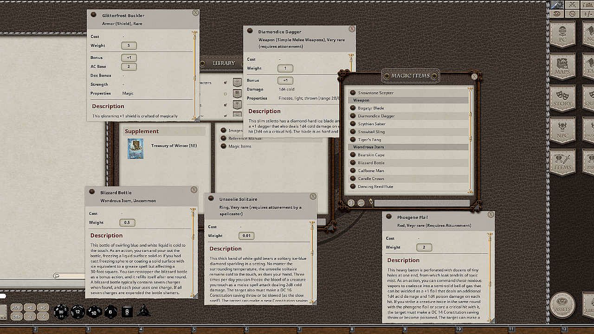
Task: Expand all groups in Magic Items list
Action: coord(351,203)
